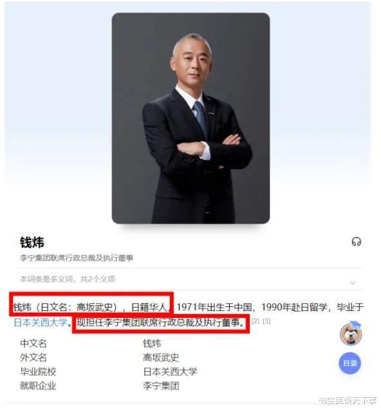Click the gray subtitle 李宁集团联席行政总裁及执行董事
Screen dimensions: 381x410
pyautogui.click(x=77, y=258)
